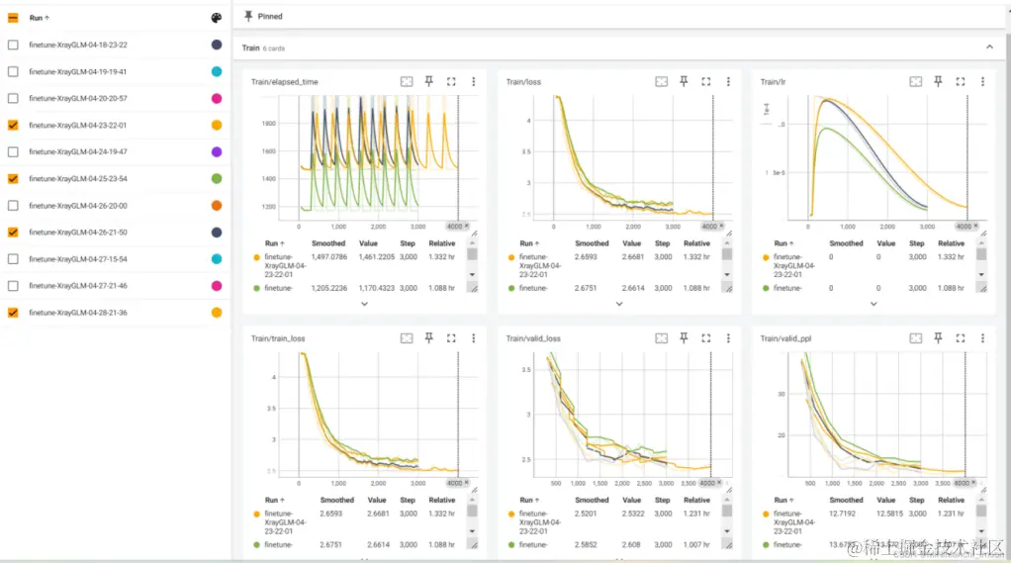Sort Train/elapsed_time table by Smoothed column
Screen dimensions: 1011x564
pos(328,243)
